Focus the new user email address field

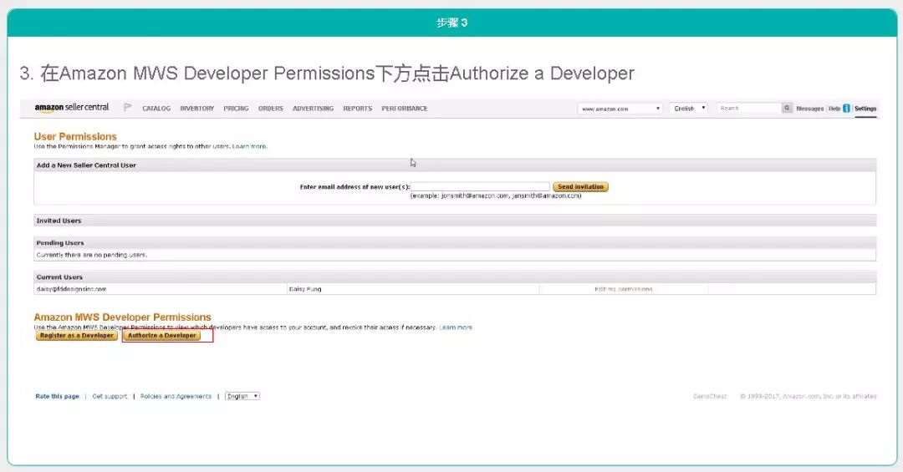[x=480, y=186]
